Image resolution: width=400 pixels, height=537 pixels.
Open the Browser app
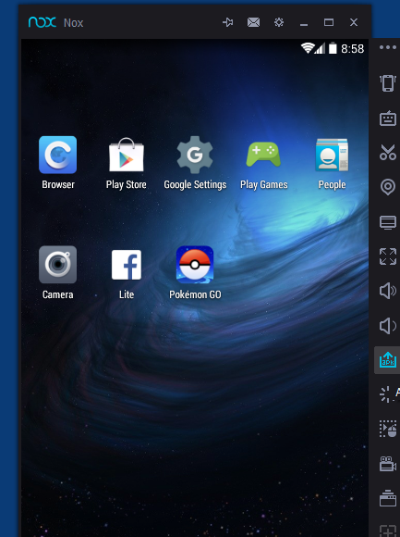point(57,155)
